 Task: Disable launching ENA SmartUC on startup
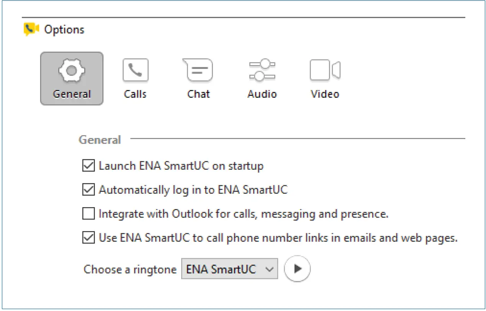coord(88,166)
